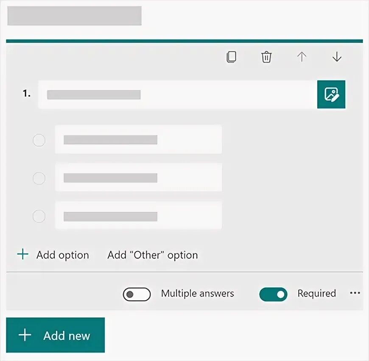
Task: Select the second option radio button
Action: (x=39, y=178)
